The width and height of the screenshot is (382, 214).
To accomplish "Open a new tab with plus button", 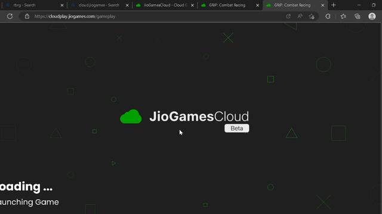I will click(334, 5).
